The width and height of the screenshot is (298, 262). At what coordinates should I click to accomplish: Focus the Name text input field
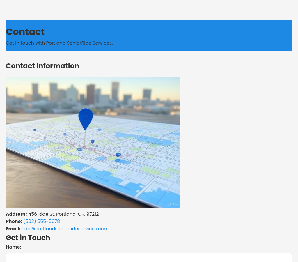[149, 257]
